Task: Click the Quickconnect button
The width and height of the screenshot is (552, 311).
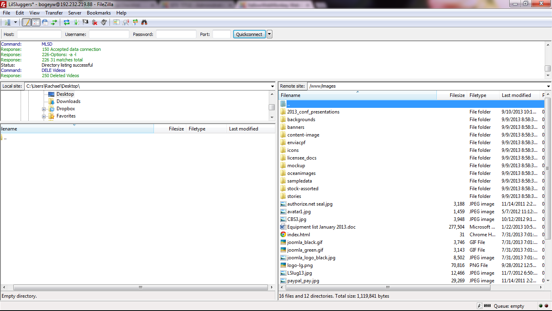Action: 249,34
